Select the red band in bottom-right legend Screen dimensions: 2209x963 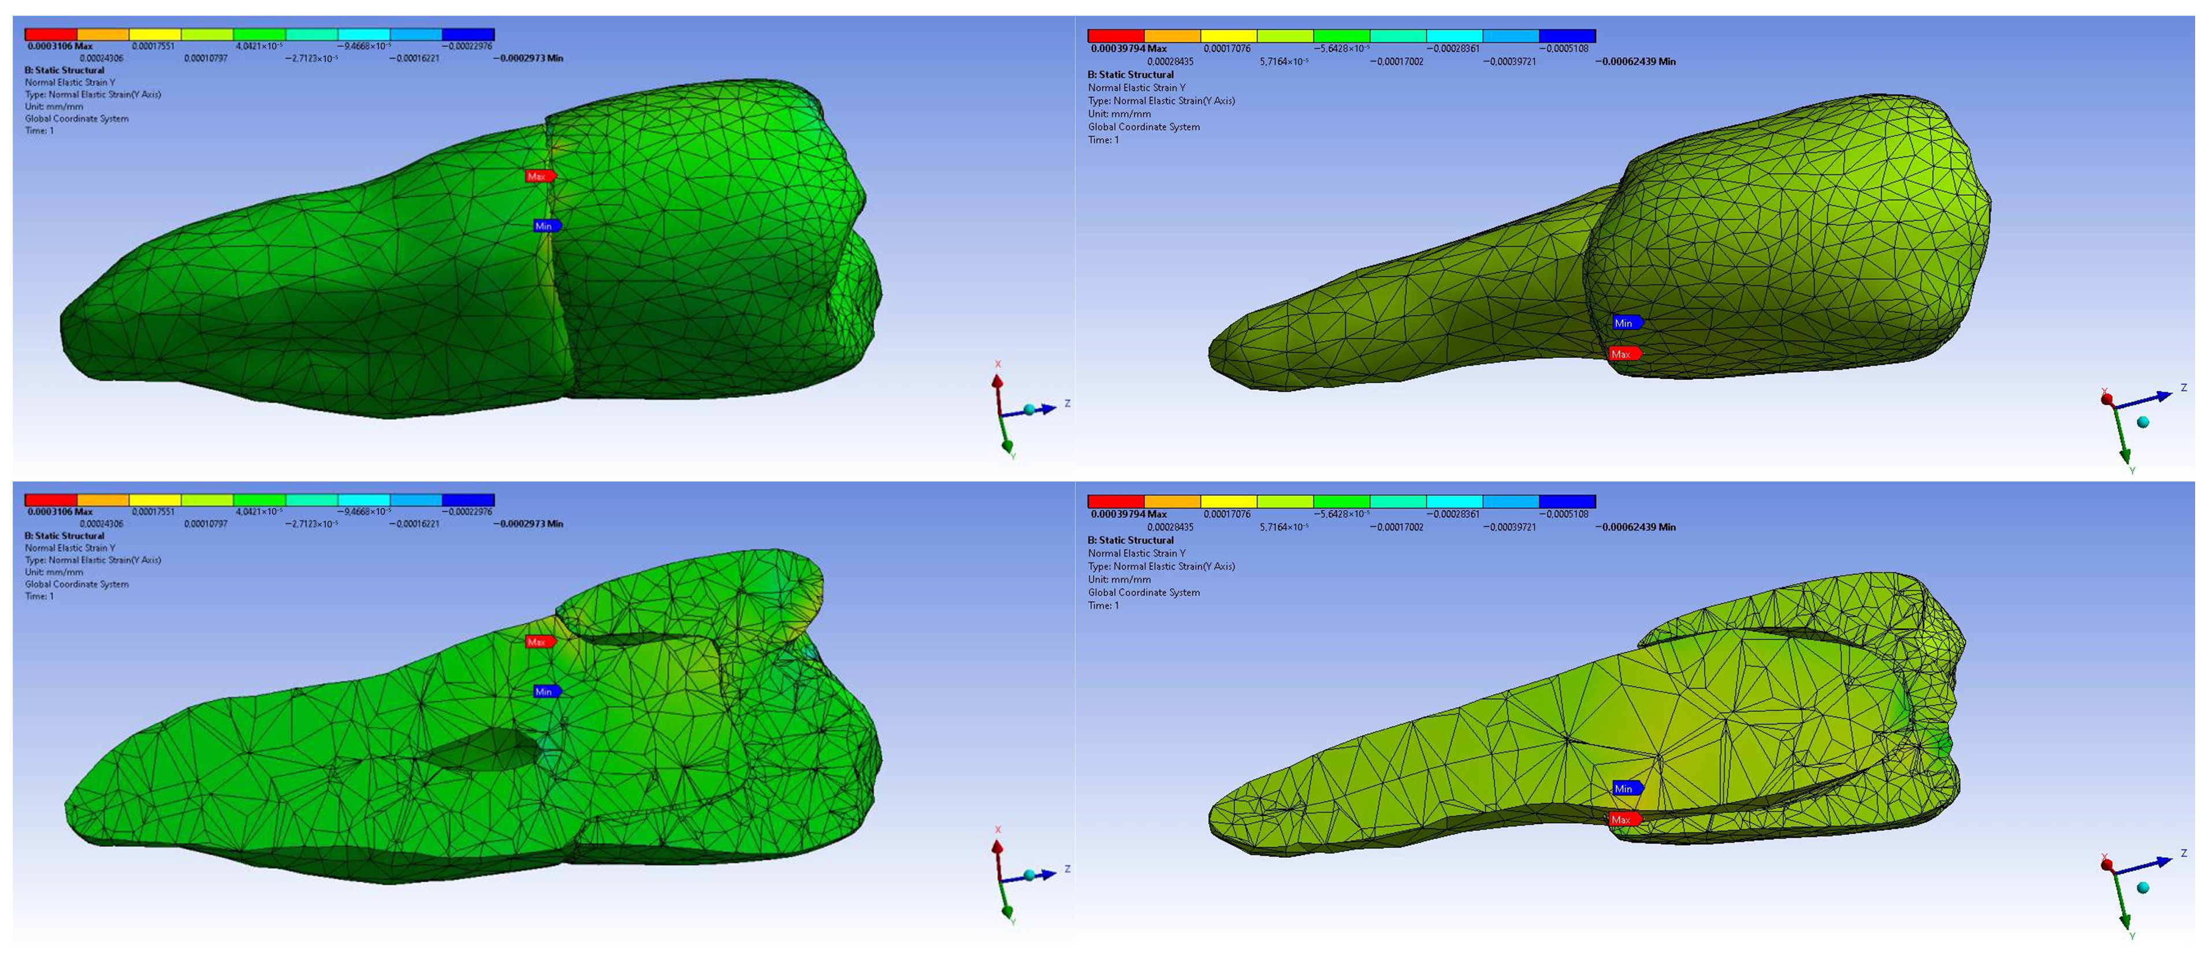(x=1115, y=501)
